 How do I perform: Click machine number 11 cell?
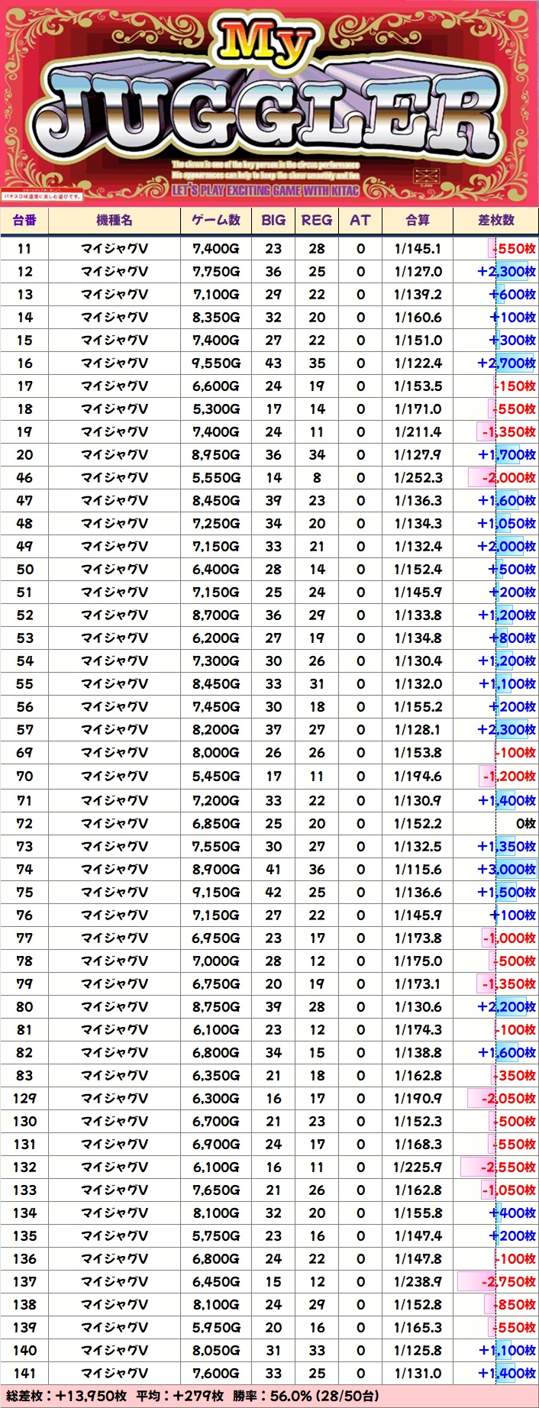(x=24, y=248)
